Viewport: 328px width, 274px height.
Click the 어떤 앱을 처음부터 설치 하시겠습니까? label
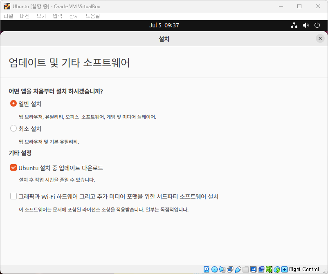(x=56, y=91)
